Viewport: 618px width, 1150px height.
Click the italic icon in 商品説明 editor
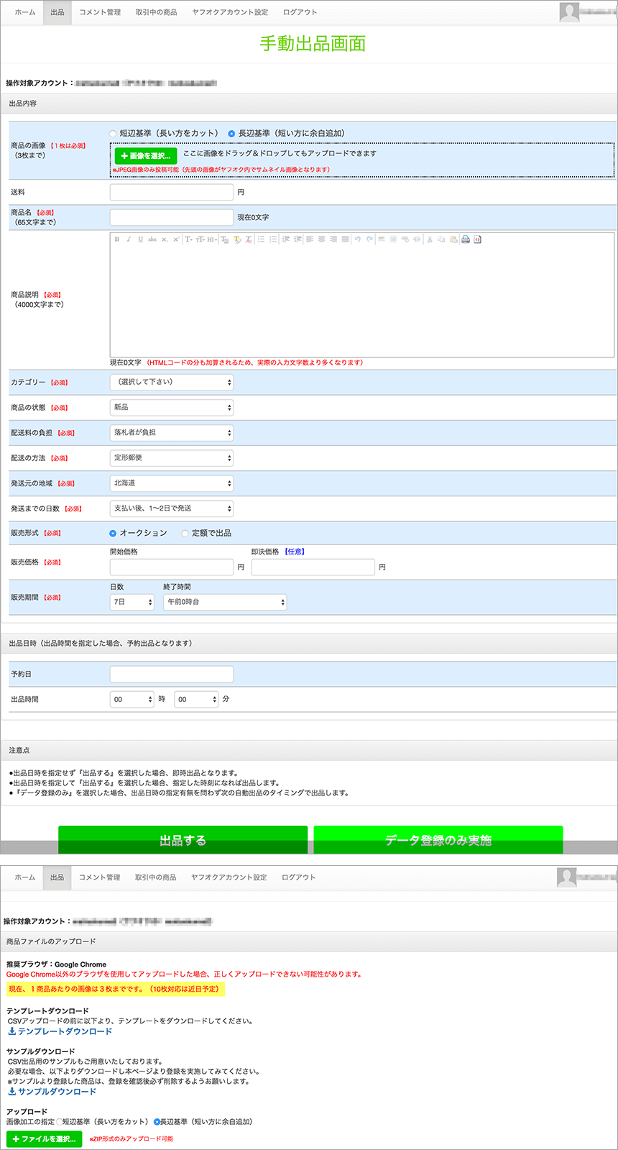[129, 239]
